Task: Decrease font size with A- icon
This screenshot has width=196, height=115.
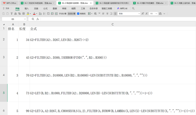Action: [147, 13]
